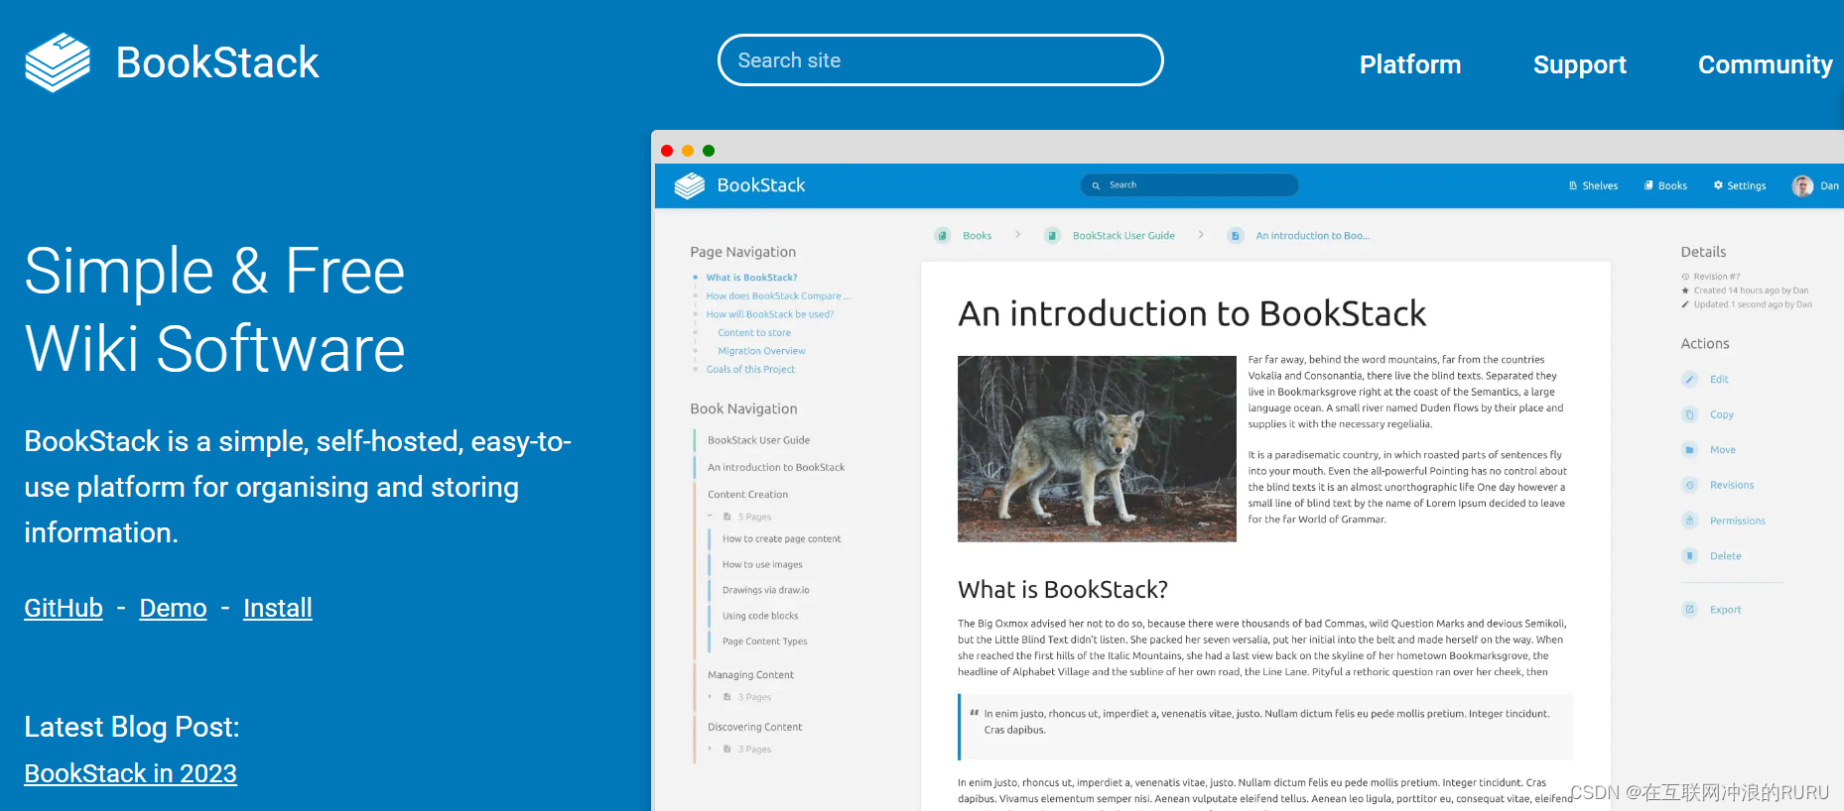Open Books in the demo app header

point(1665,185)
